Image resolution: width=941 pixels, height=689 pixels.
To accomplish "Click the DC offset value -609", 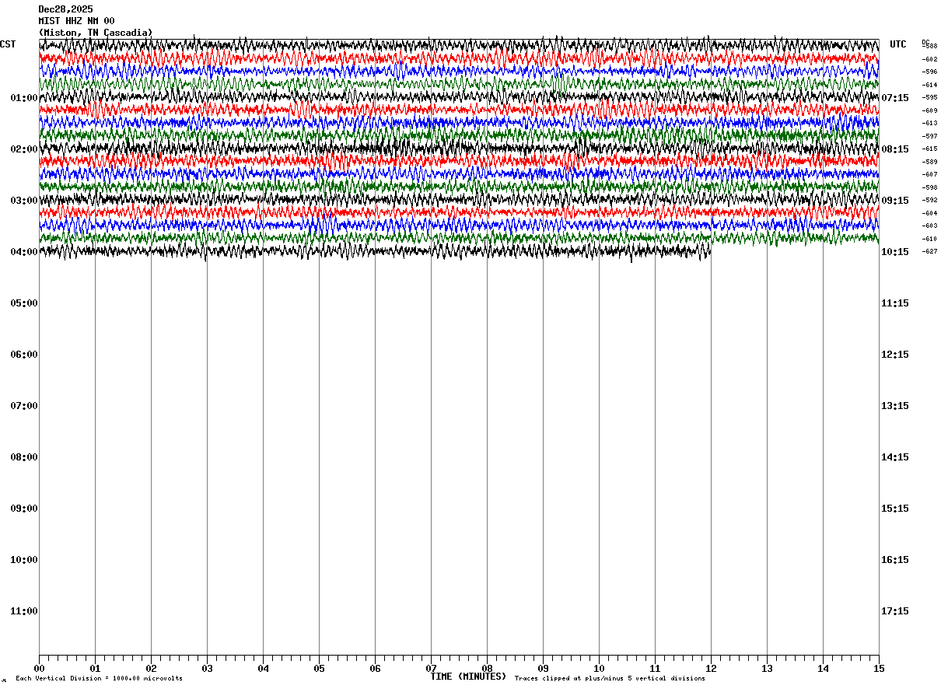I will (930, 110).
